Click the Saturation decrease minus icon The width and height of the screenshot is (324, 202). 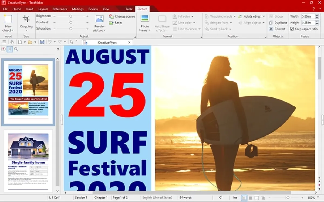pyautogui.click(x=54, y=29)
